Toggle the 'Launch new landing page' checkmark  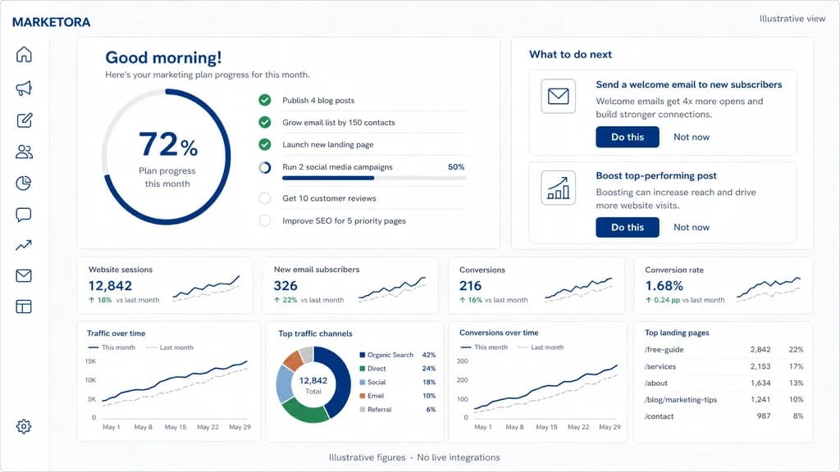[x=265, y=144]
